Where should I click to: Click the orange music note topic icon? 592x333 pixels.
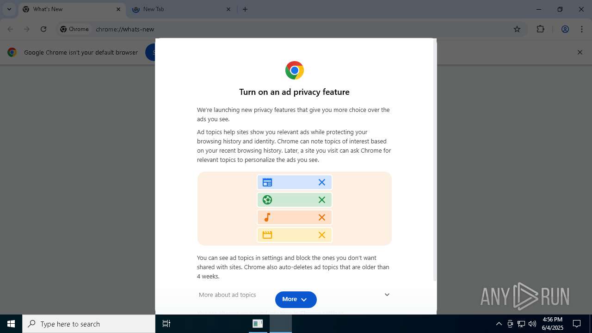267,217
